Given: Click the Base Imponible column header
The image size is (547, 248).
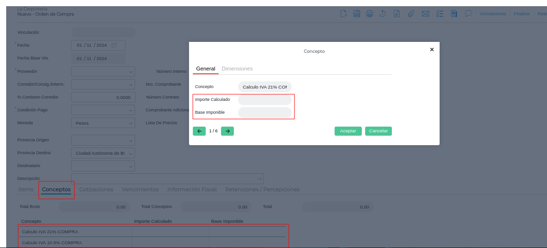Looking at the screenshot, I should coord(227,221).
